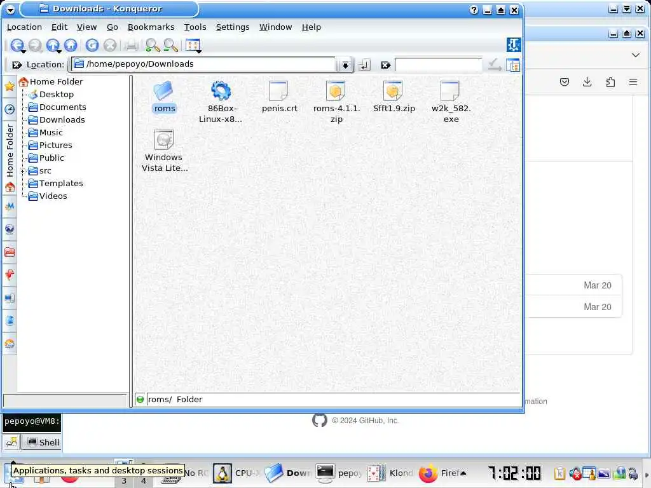The width and height of the screenshot is (651, 488).
Task: Open the Bookmarks menu
Action: click(151, 27)
